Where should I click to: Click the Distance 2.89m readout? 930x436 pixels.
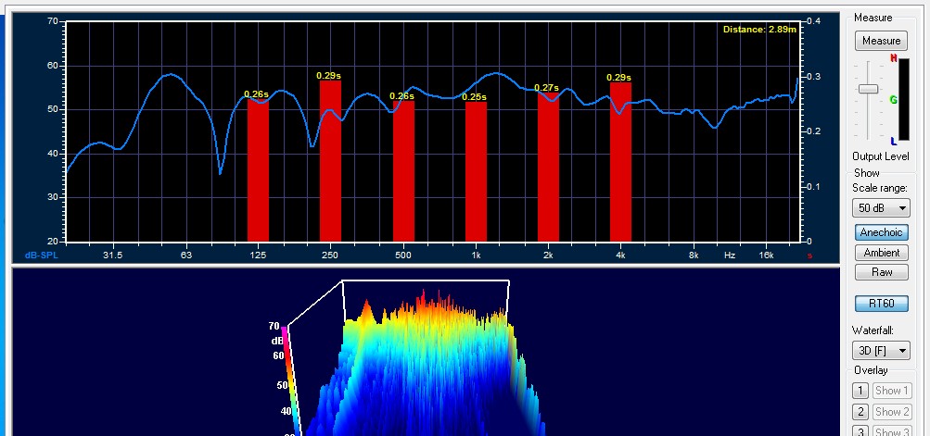coord(758,30)
